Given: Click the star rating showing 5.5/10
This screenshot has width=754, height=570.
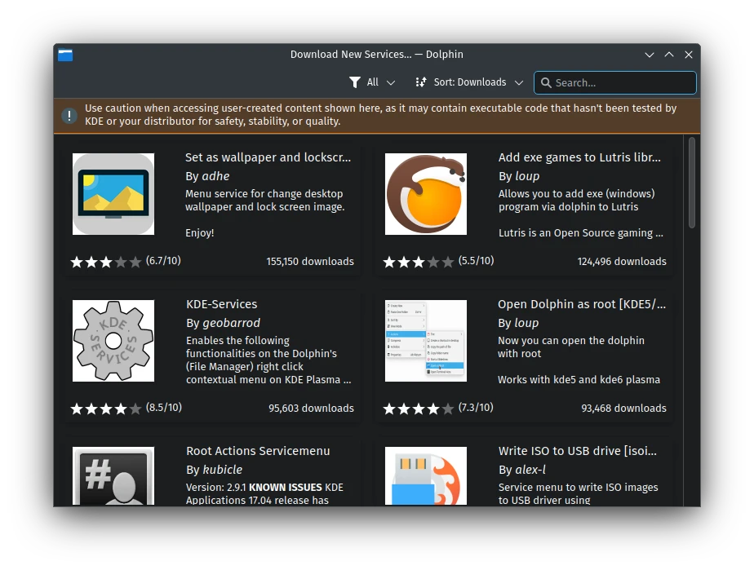Looking at the screenshot, I should tap(438, 262).
